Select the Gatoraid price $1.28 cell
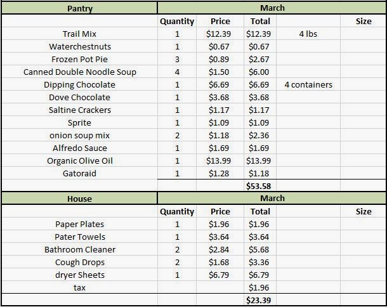 pyautogui.click(x=218, y=173)
